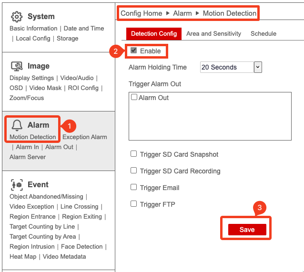Go to Line Crossing event settings
Screen dimensions: 304x272
click(79, 207)
